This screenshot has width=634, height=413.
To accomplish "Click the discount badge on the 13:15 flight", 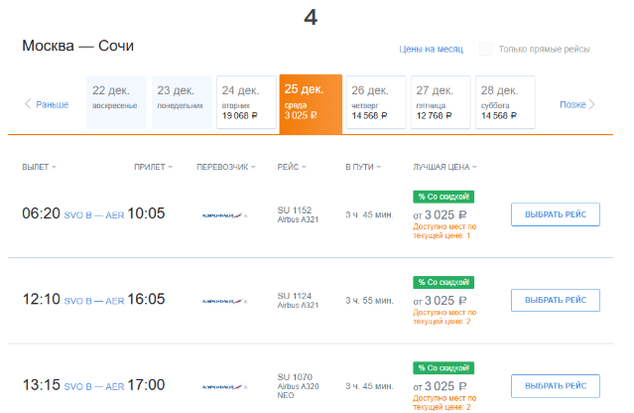I will coord(444,367).
